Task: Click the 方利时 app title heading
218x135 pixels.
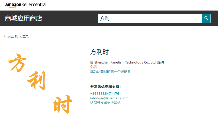Action: click(x=100, y=52)
